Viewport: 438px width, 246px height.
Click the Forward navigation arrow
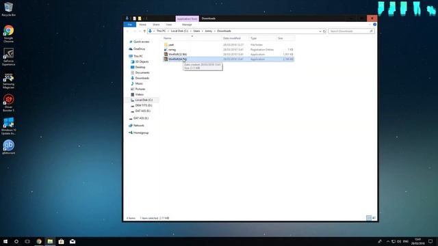coord(134,31)
